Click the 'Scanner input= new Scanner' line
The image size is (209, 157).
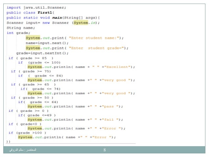click(53, 23)
